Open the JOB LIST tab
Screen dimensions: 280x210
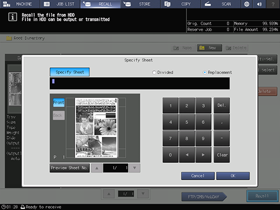click(60, 4)
